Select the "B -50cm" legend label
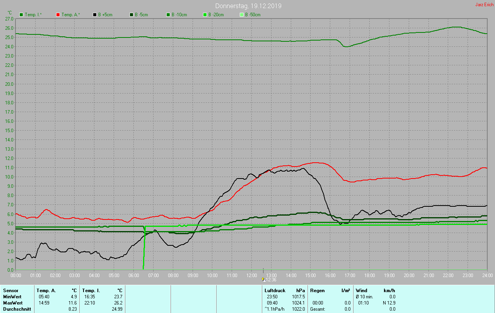495x313 pixels. tap(253, 15)
